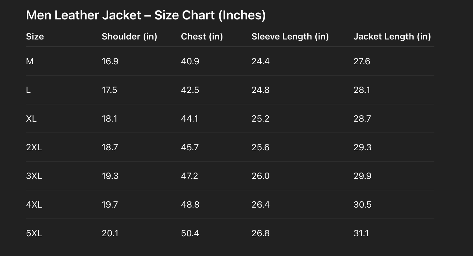Image resolution: width=473 pixels, height=256 pixels.
Task: Select the 5XL size row label
Action: 34,233
